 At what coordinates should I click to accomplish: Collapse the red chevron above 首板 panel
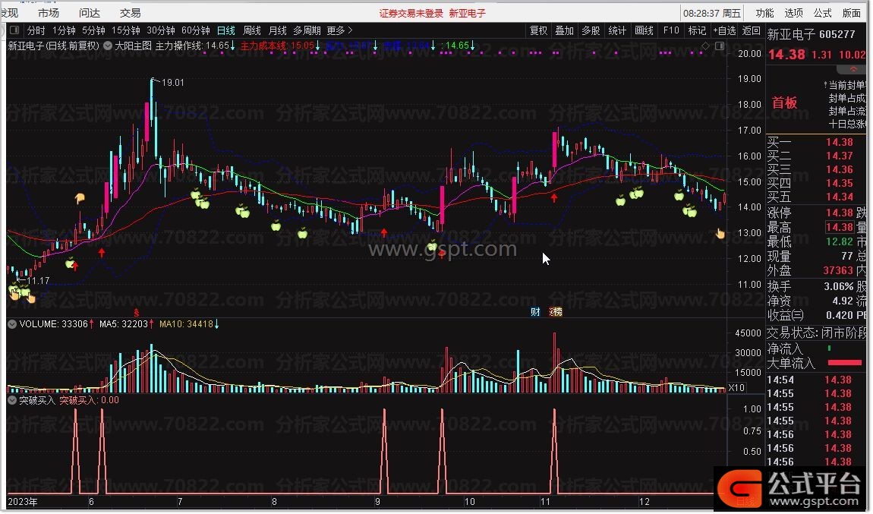[853, 70]
